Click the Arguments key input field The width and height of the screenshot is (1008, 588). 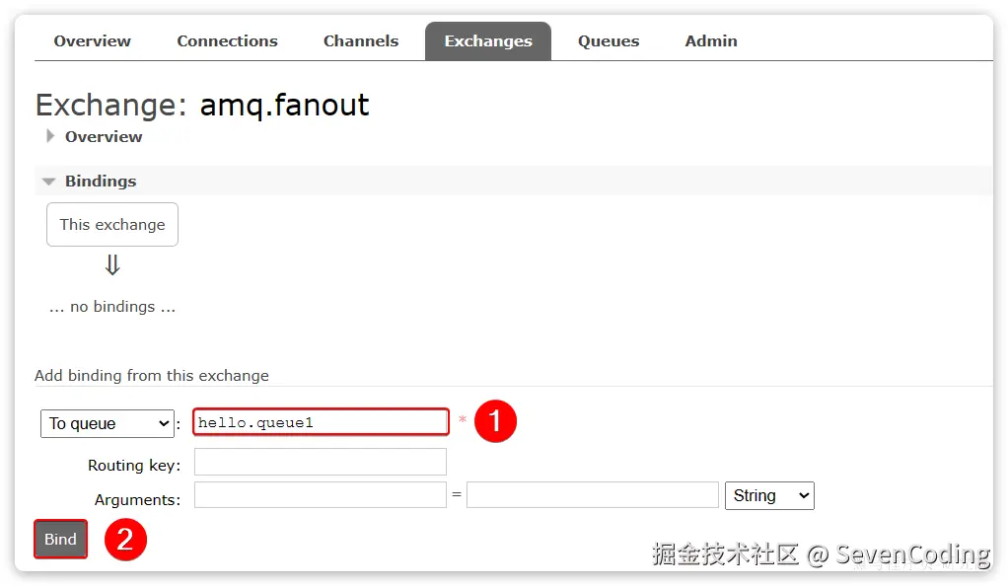[321, 495]
